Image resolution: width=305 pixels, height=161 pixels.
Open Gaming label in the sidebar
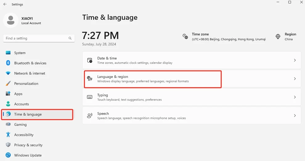pyautogui.click(x=20, y=125)
